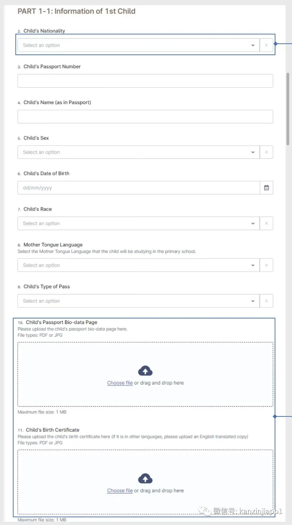The image size is (292, 525).
Task: Expand the Child's Type of Pass dropdown
Action: 138,301
